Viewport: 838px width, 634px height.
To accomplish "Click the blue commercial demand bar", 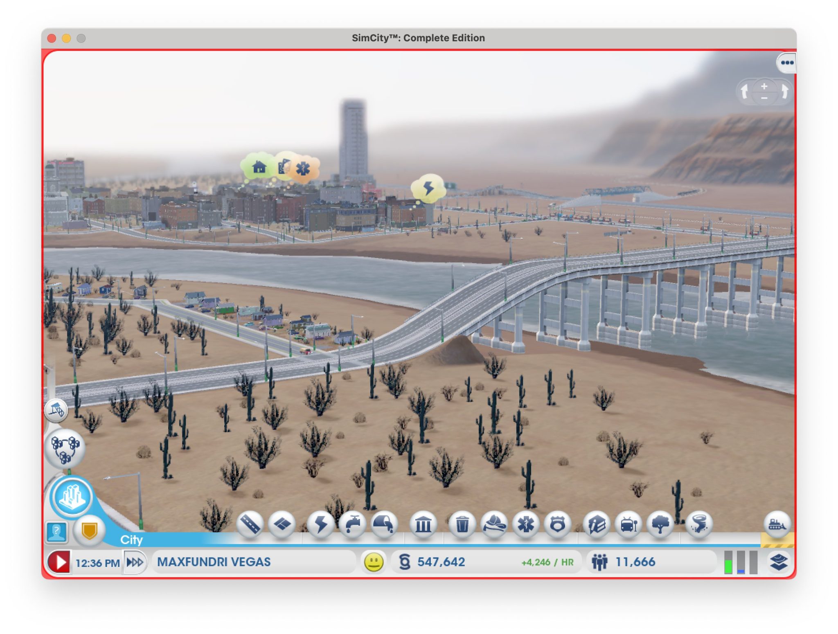I will tap(741, 562).
